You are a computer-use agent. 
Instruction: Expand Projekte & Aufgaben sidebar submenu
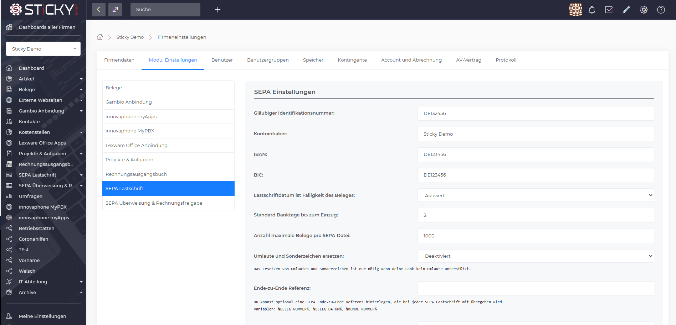click(81, 154)
